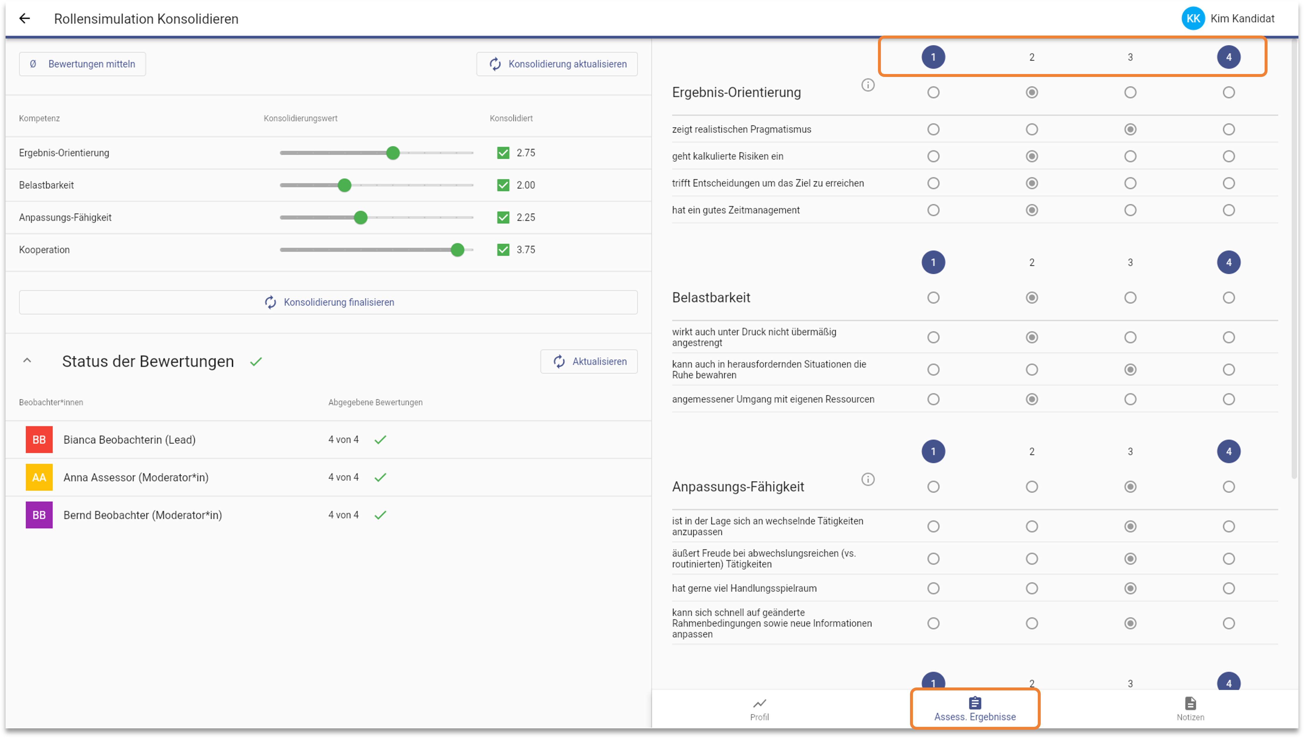This screenshot has height=738, width=1304.
Task: Click the check mark in Bernd Beobachter's row
Action: click(380, 515)
